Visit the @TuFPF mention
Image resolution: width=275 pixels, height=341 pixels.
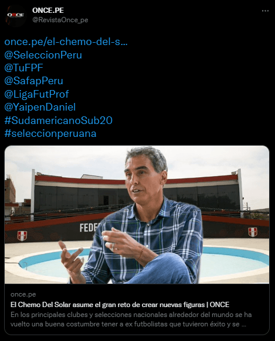(24, 68)
